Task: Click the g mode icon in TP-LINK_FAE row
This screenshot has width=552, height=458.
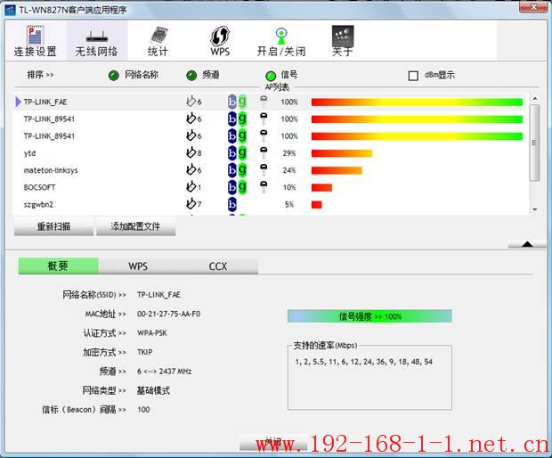Action: coord(242,102)
